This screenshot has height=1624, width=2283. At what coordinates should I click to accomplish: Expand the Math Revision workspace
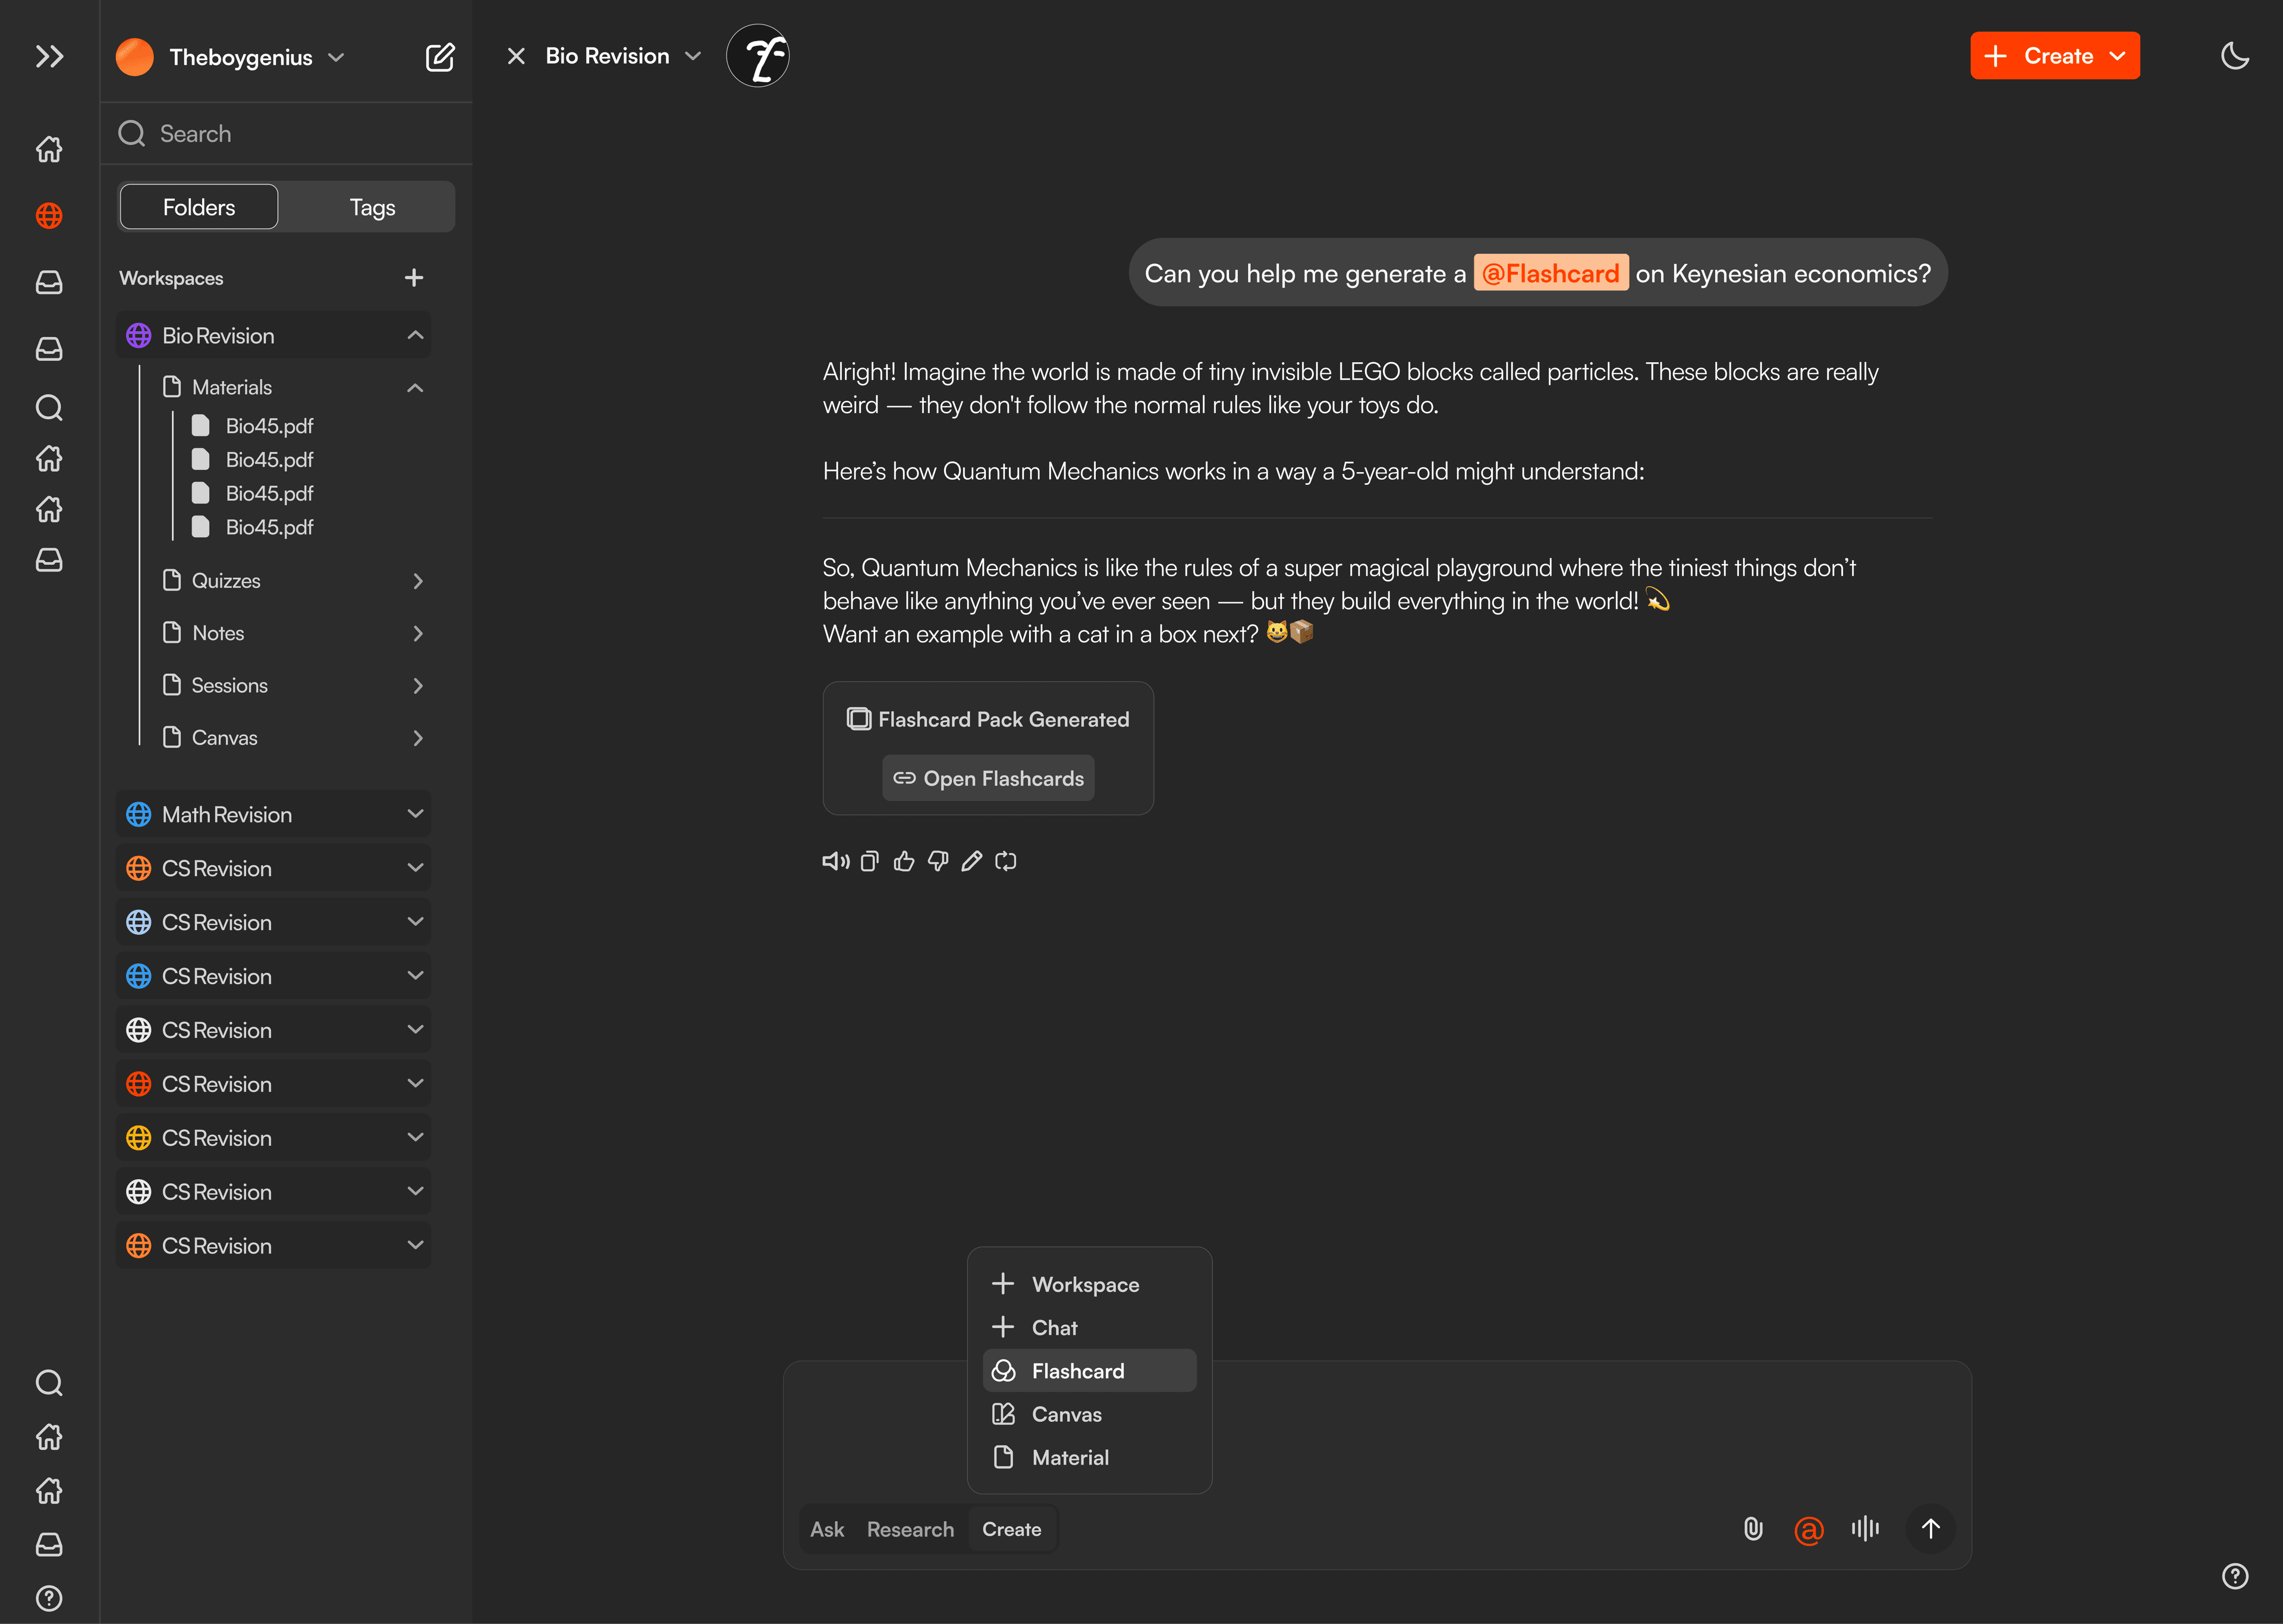[415, 814]
